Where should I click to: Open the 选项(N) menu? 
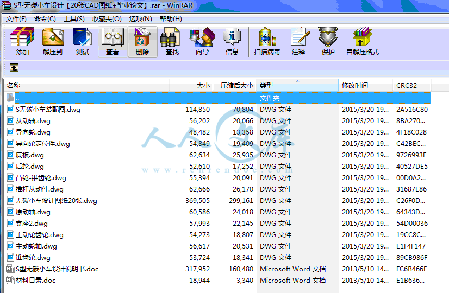140,19
